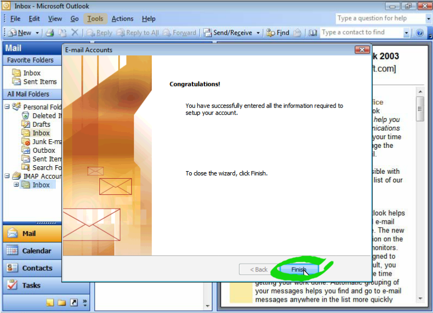Click the Type a question for help box
Viewport: 433px width, 313px height.
coord(381,18)
